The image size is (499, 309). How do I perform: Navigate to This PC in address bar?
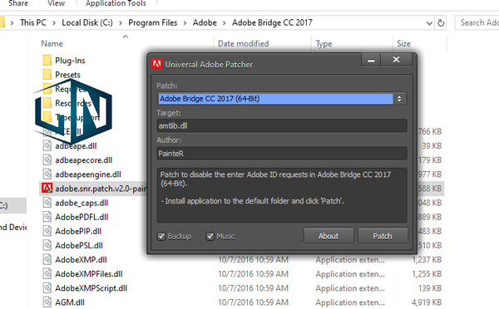33,22
